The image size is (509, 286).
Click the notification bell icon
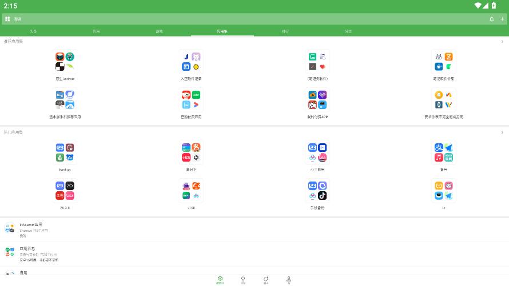[491, 19]
